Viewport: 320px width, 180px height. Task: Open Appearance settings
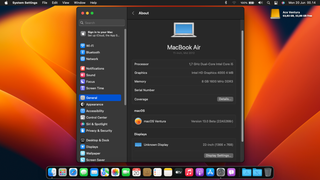pyautogui.click(x=100, y=104)
